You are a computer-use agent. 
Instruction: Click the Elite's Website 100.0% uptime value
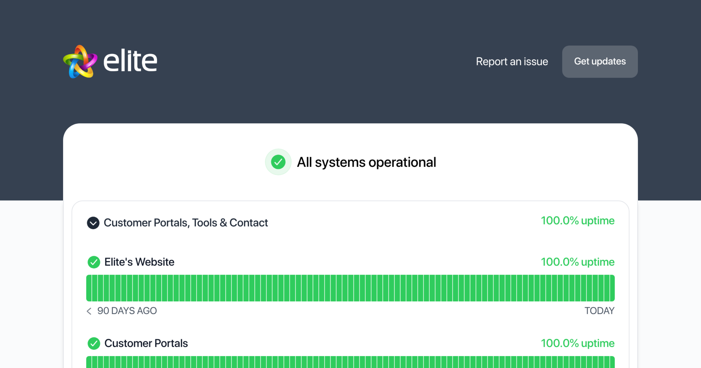point(578,262)
